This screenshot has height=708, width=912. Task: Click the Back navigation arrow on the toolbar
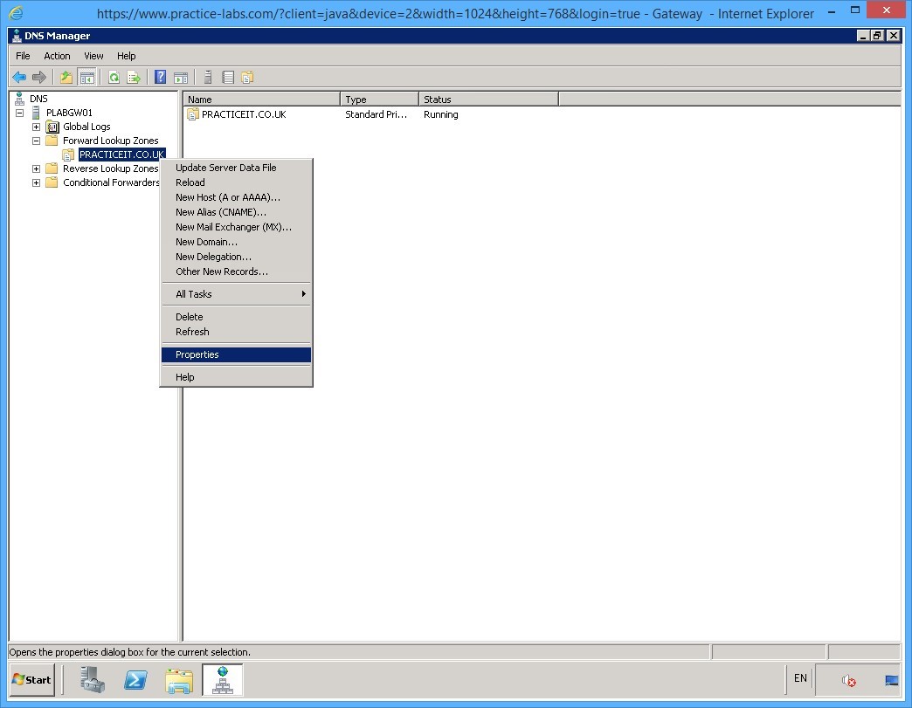(19, 77)
